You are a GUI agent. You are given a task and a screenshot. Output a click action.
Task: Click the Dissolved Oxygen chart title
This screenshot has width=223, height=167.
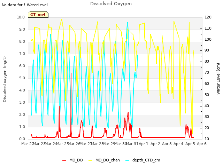pyautogui.click(x=111, y=4)
